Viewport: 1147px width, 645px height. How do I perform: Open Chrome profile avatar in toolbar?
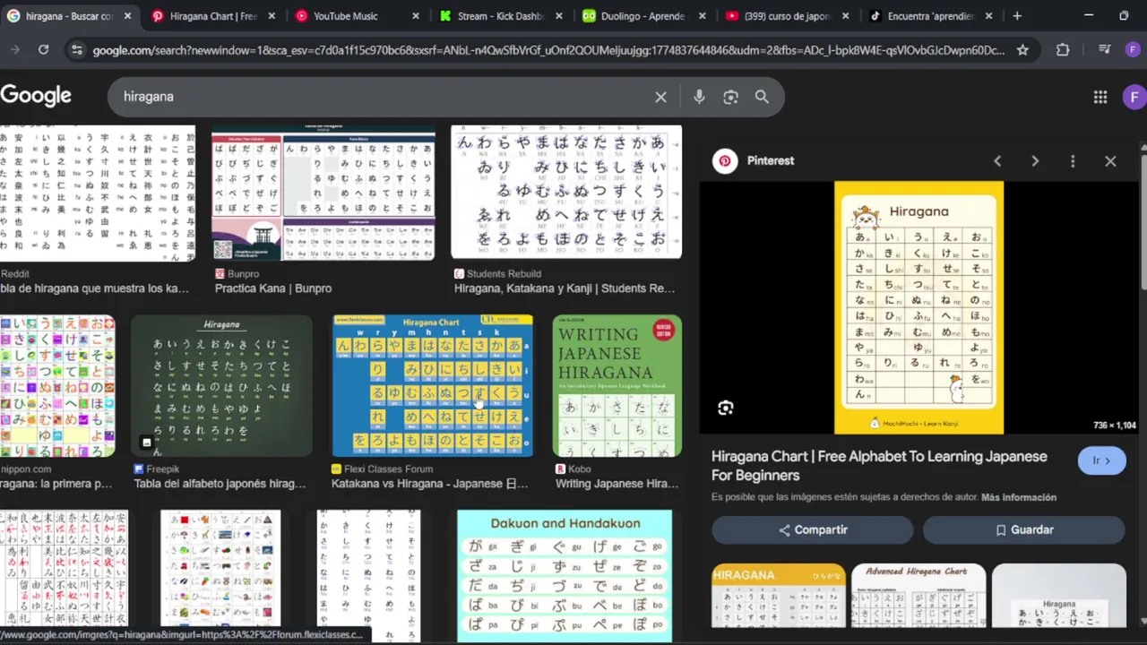pos(1133,50)
